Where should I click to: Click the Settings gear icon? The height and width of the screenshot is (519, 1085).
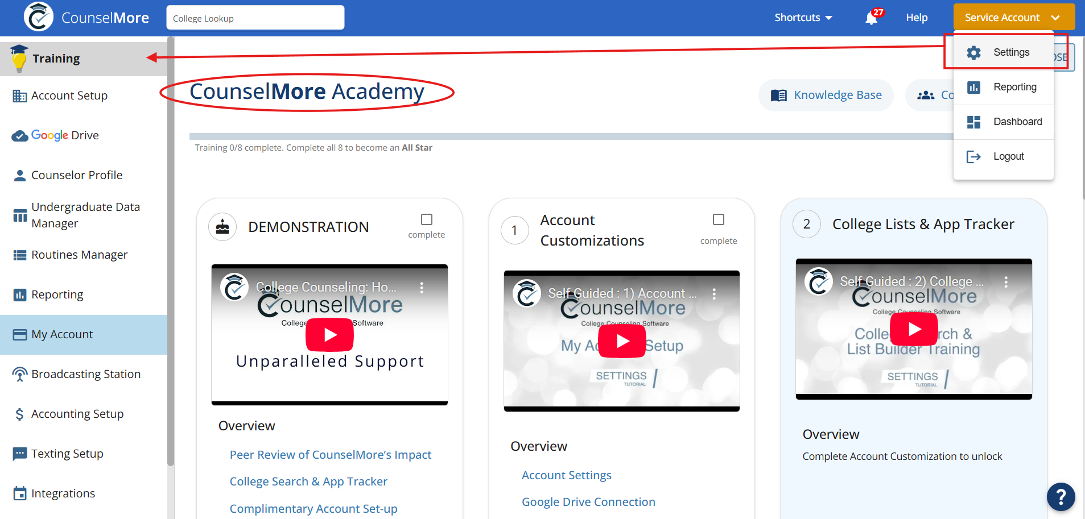pos(973,53)
